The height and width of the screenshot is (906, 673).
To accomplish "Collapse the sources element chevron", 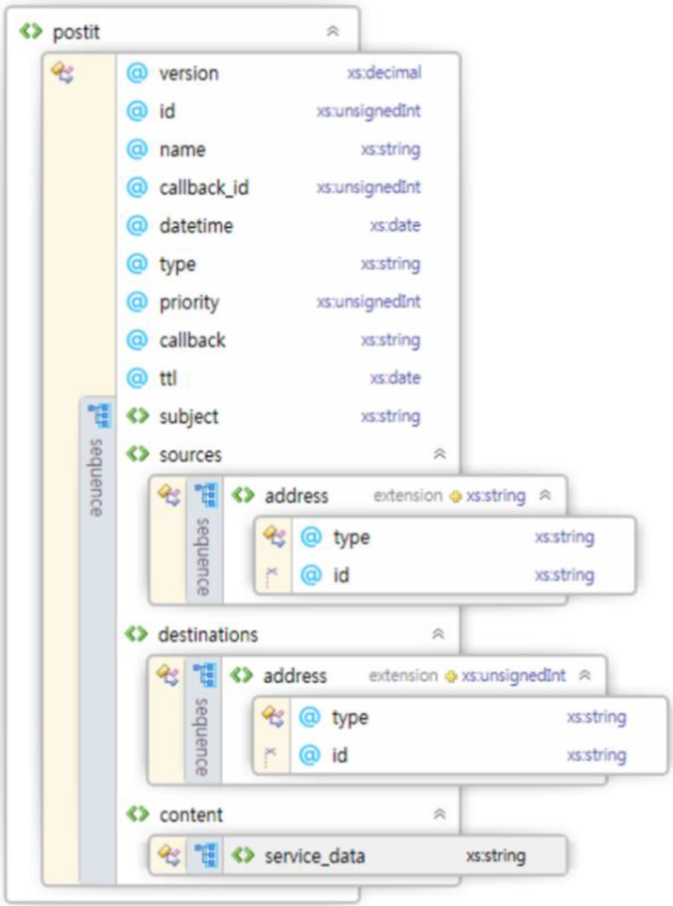I will 440,454.
